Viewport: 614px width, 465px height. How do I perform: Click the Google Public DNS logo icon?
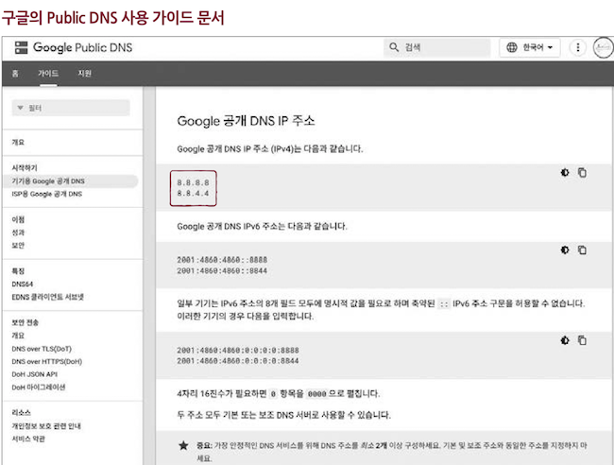(x=21, y=47)
